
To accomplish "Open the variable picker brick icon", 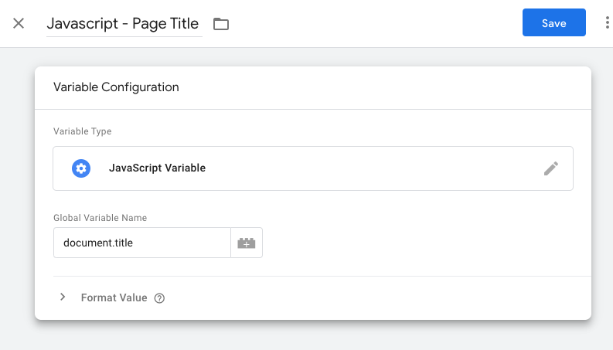I will coord(247,243).
